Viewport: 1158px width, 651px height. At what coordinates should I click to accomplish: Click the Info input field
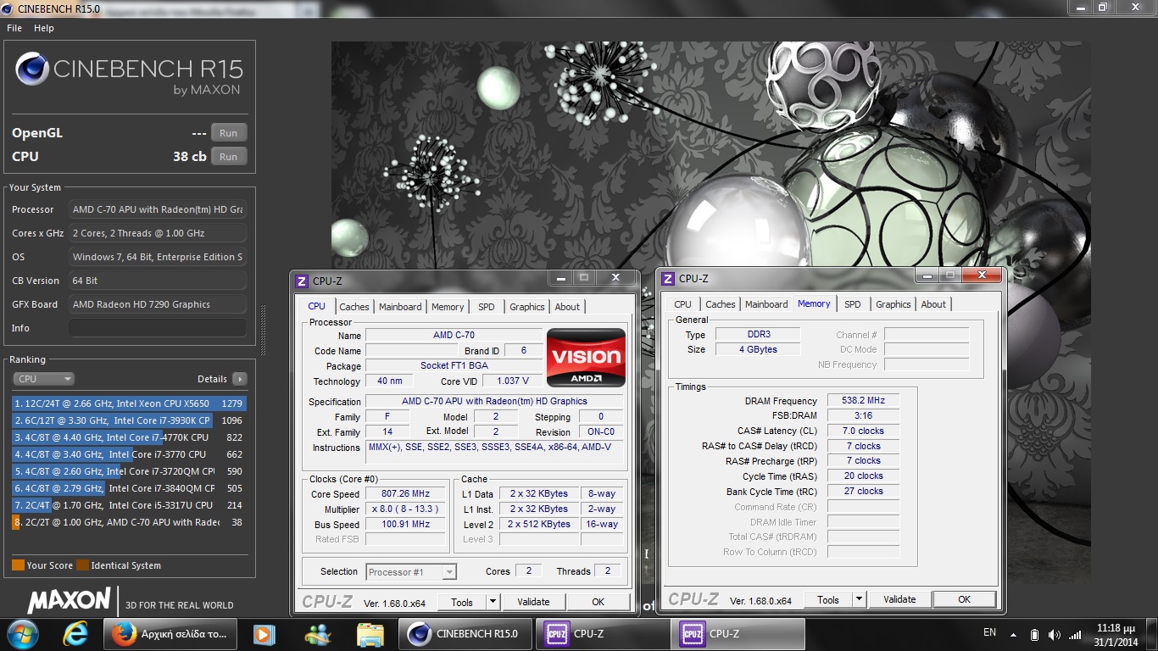click(x=158, y=328)
